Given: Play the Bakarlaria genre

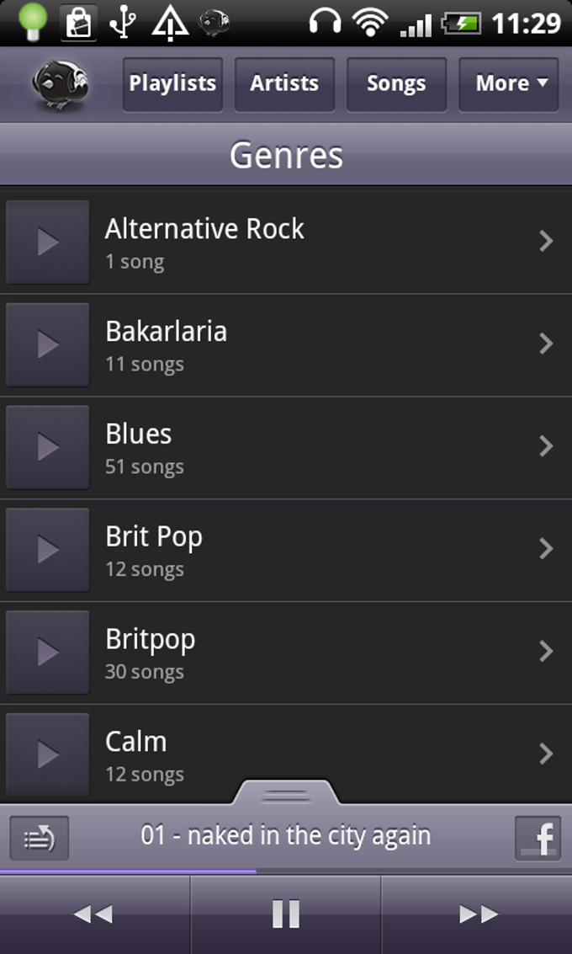Looking at the screenshot, I should 48,344.
